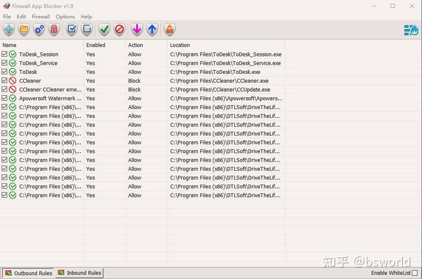
Task: Click the Add Folder toolbar icon
Action: tap(24, 29)
